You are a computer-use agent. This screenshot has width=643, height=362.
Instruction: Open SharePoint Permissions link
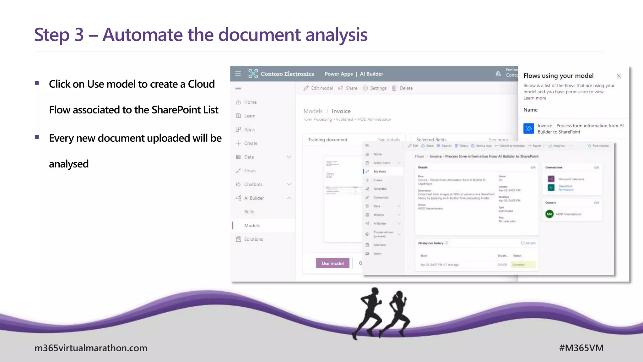(x=566, y=189)
